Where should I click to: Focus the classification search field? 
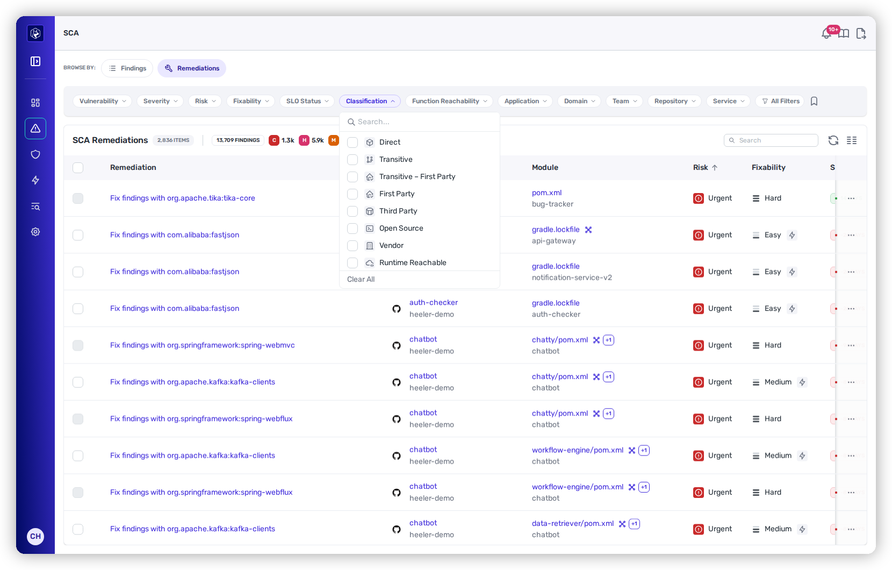(x=420, y=122)
